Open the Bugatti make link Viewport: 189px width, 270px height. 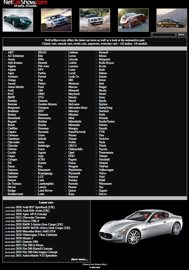[12, 121]
